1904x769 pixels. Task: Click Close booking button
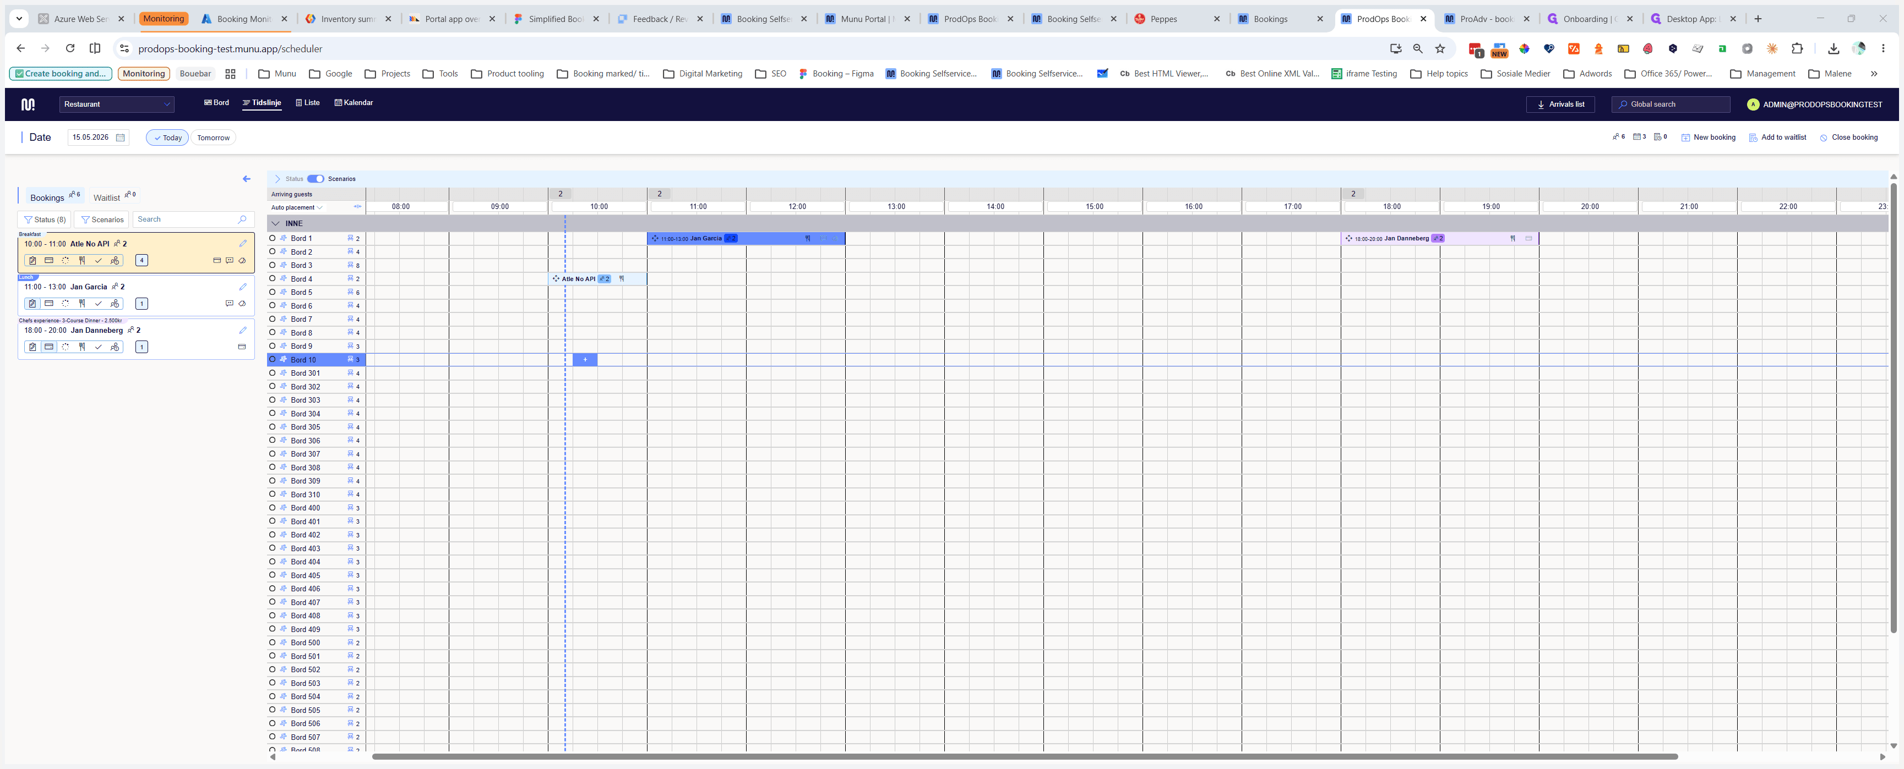tap(1848, 138)
